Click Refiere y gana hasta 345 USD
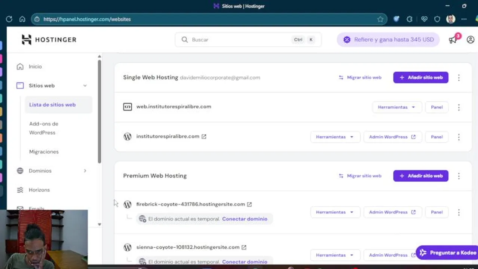 [x=388, y=40]
